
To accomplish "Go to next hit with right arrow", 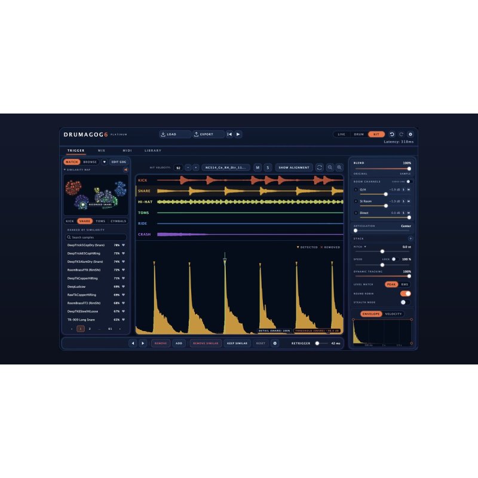I will tap(143, 343).
